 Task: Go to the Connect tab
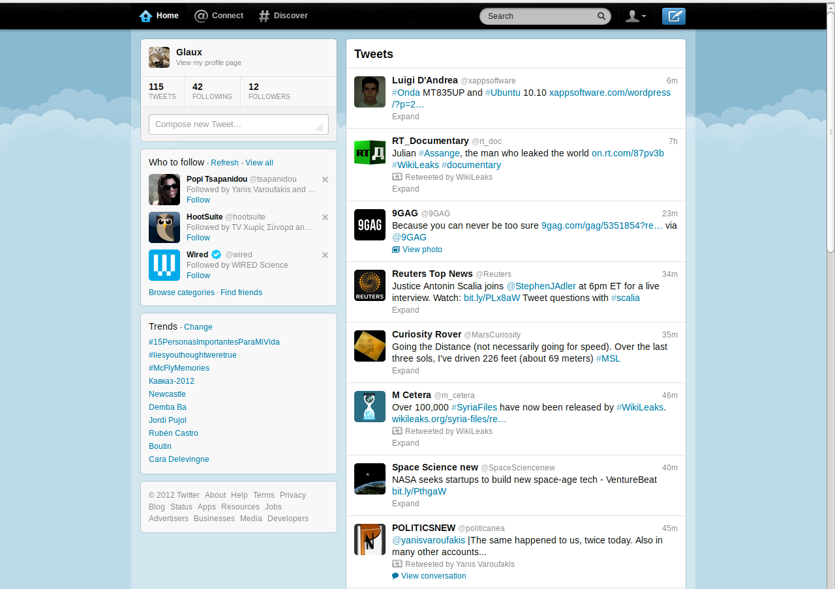pos(219,16)
